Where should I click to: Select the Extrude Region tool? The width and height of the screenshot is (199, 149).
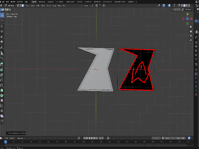2,65
